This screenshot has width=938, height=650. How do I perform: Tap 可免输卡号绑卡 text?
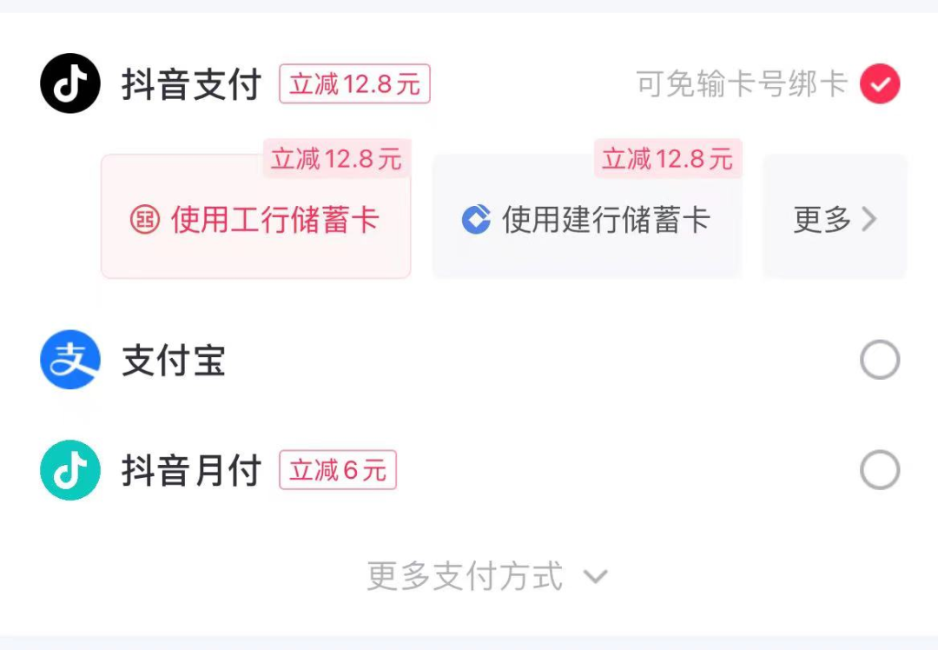pos(742,84)
